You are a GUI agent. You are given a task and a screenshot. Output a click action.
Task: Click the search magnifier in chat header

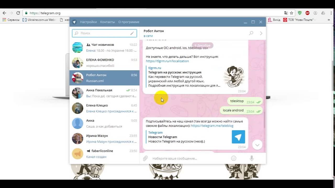tap(251, 33)
